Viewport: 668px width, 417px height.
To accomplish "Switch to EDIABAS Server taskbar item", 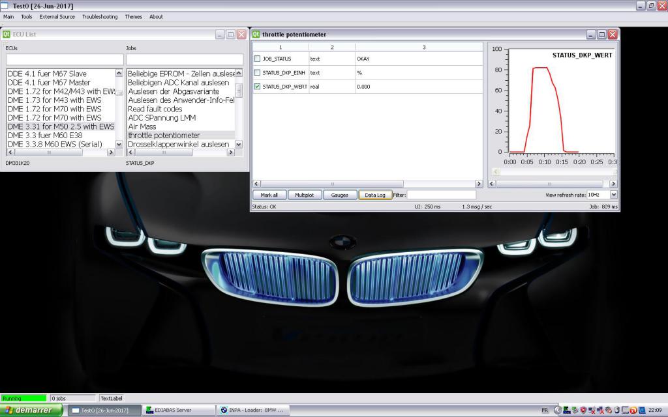I will pyautogui.click(x=177, y=410).
